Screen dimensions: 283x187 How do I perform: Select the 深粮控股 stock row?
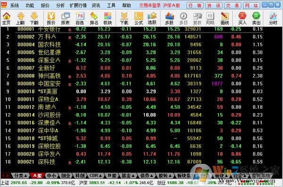132,146
